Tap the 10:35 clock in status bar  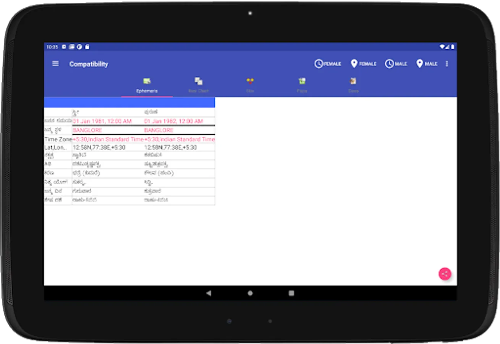[52, 47]
